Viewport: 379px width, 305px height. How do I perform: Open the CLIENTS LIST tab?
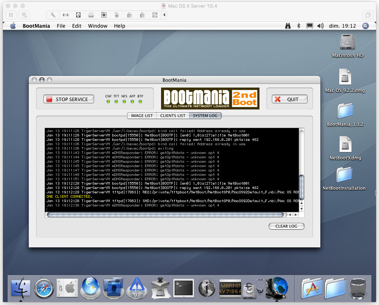point(173,116)
